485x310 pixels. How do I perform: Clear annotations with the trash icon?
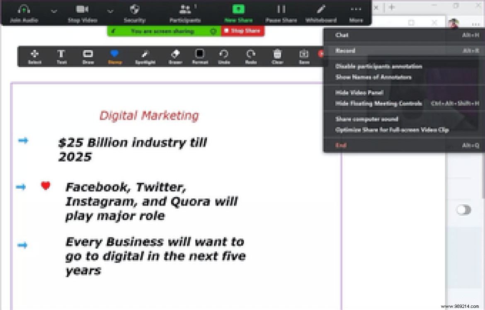(277, 56)
